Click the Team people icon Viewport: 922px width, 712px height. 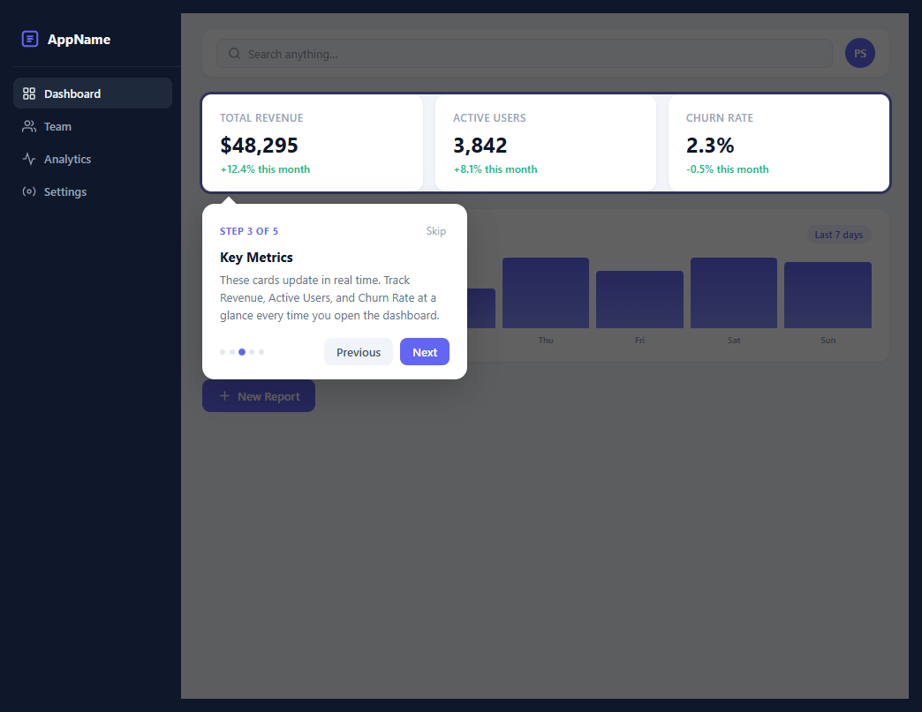[x=29, y=126]
